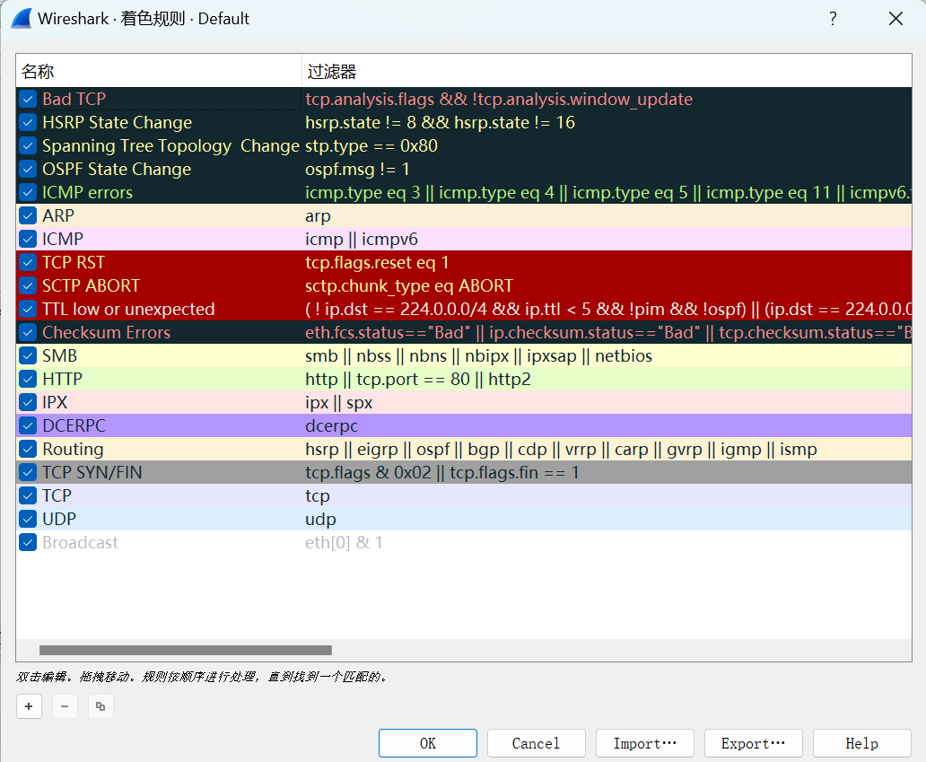Disable the Spanning Tree Topology Change rule checkbox
This screenshot has width=926, height=762.
[28, 145]
